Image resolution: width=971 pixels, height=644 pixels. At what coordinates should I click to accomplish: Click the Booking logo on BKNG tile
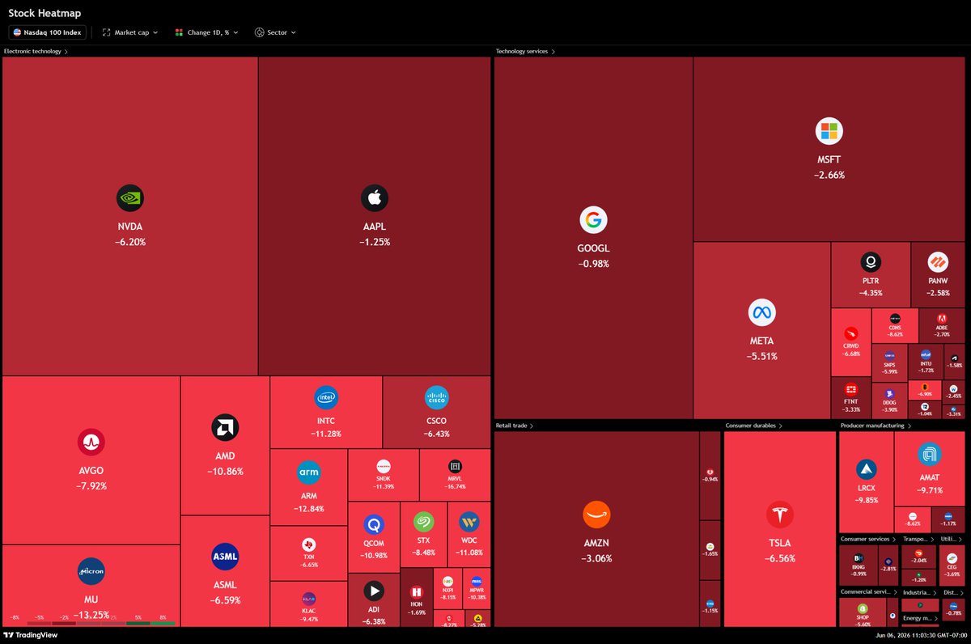[859, 558]
